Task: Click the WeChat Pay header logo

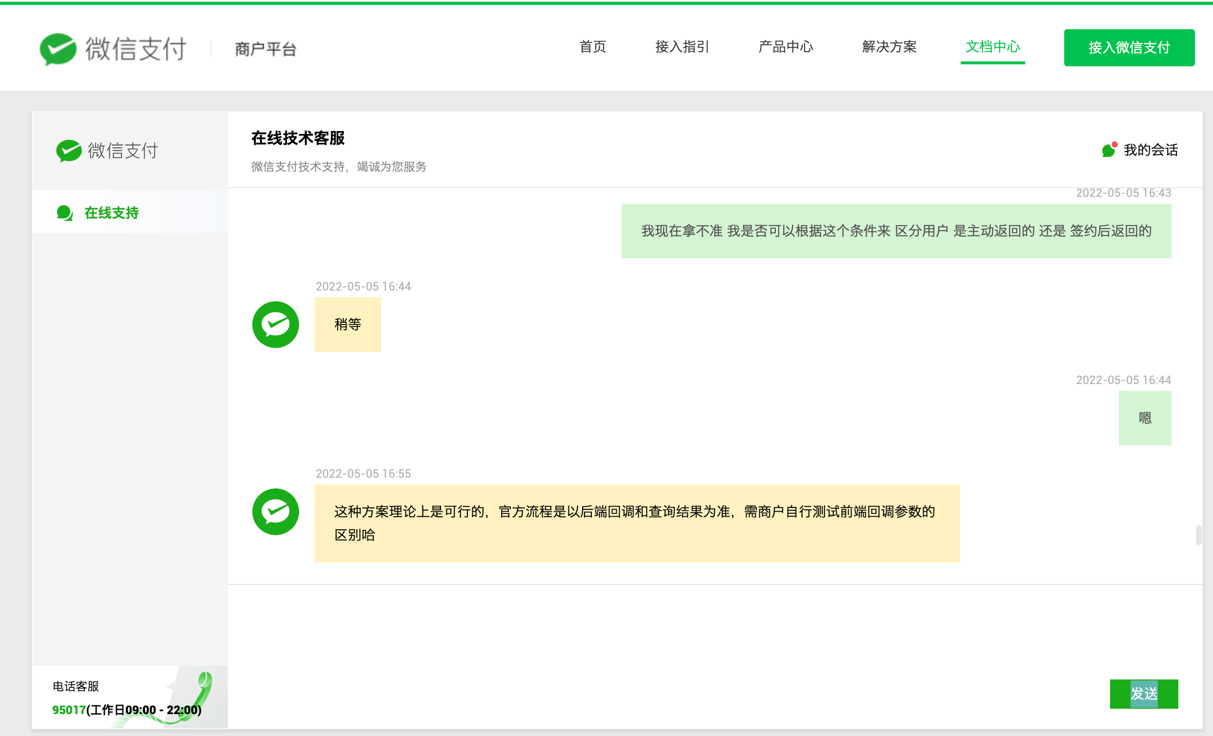Action: pyautogui.click(x=113, y=49)
